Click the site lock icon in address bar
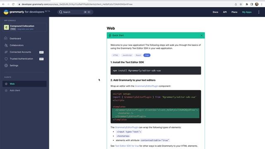Viewport: 265px width, 149px height. [19, 4]
